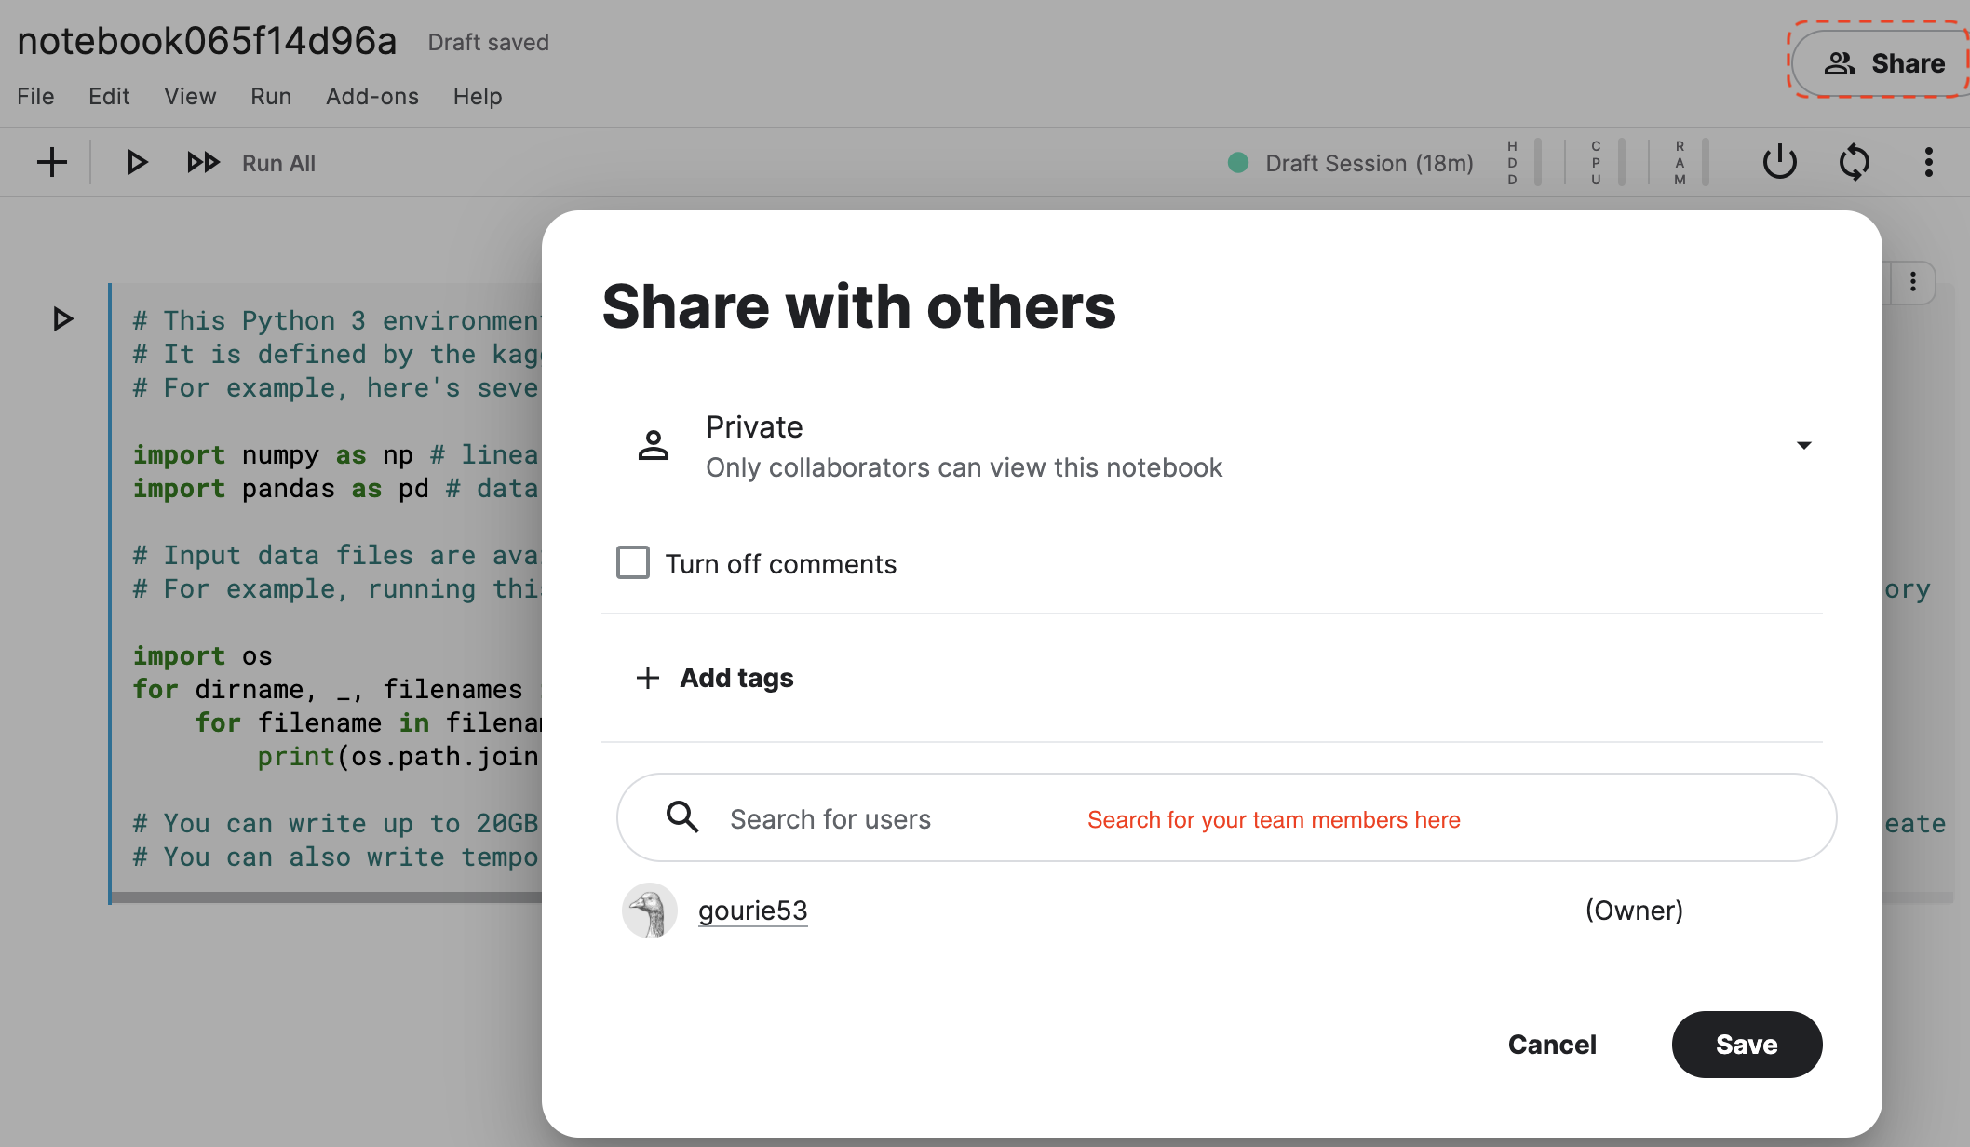Click Search for your team members here
This screenshot has width=1970, height=1147.
[1274, 818]
